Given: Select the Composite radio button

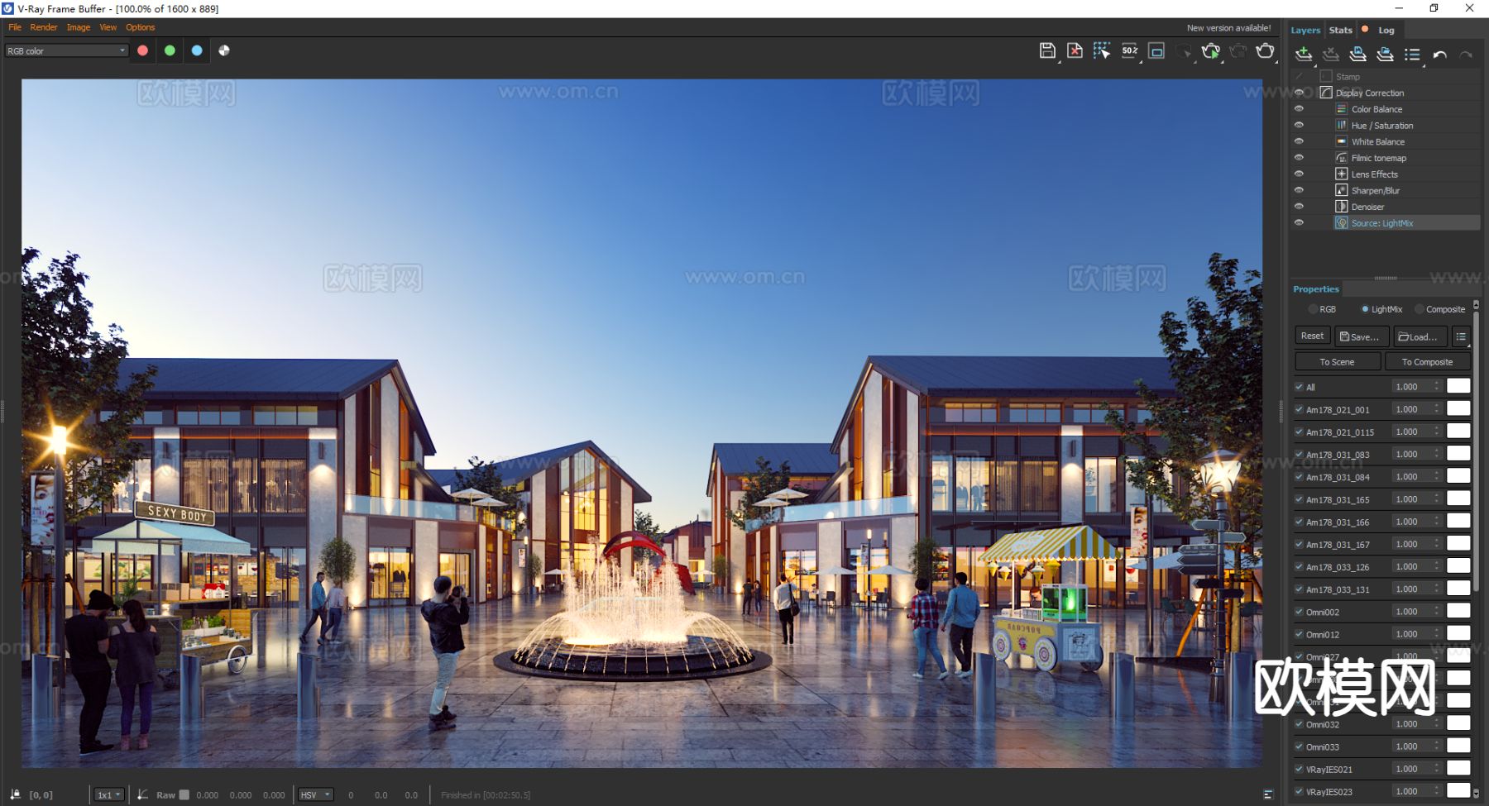Looking at the screenshot, I should tap(1420, 309).
